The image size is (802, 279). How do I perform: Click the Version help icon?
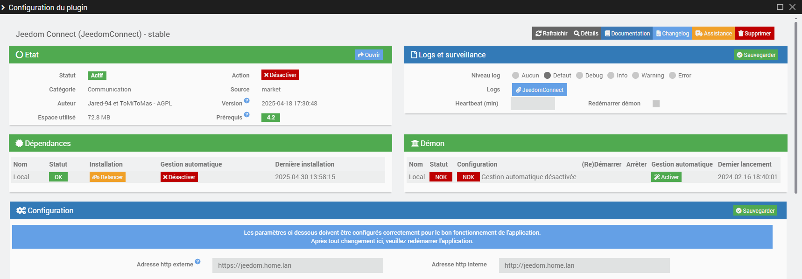246,100
